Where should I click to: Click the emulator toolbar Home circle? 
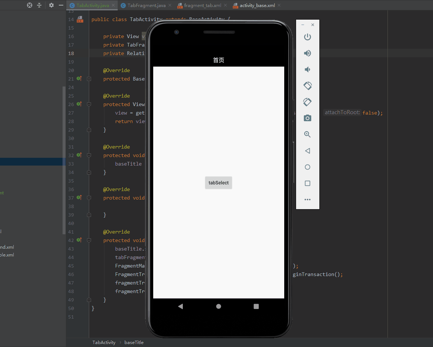[x=307, y=167]
